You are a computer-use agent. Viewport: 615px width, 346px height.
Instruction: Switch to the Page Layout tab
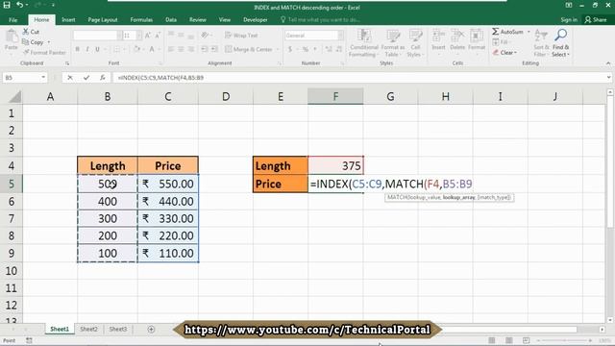(103, 19)
